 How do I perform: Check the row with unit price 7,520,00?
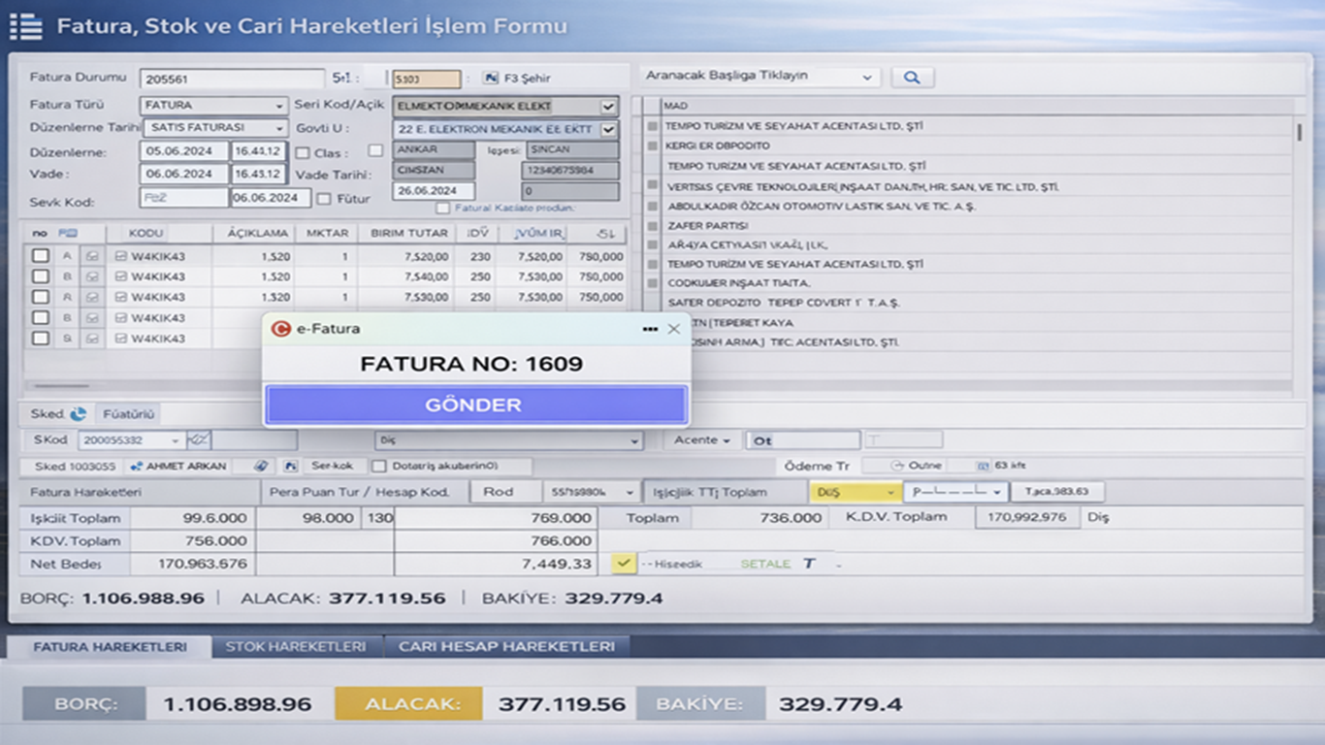[40, 256]
